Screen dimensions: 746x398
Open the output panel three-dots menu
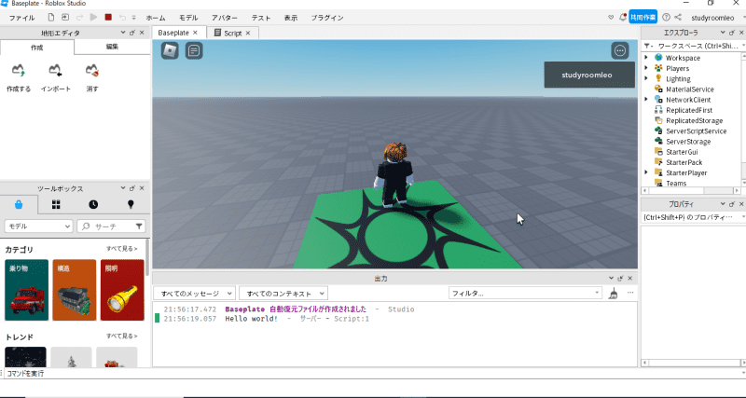(630, 293)
